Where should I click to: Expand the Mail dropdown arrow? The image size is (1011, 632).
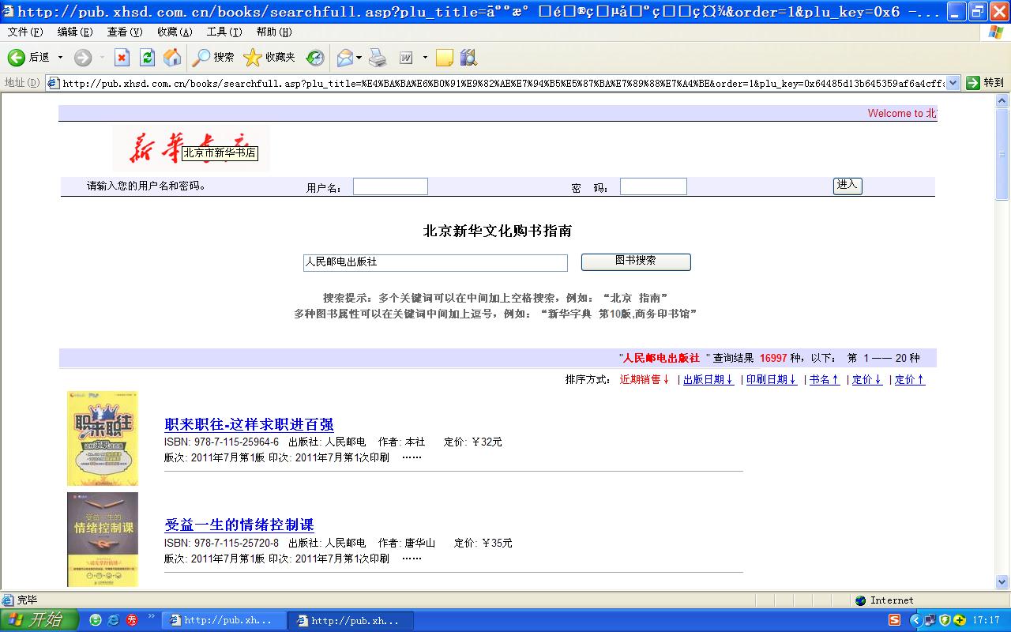(x=359, y=58)
